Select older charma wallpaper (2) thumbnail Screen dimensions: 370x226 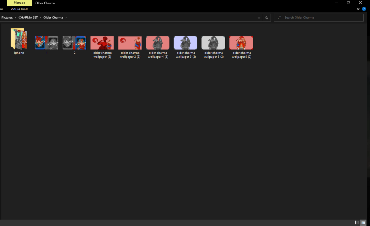(x=102, y=43)
